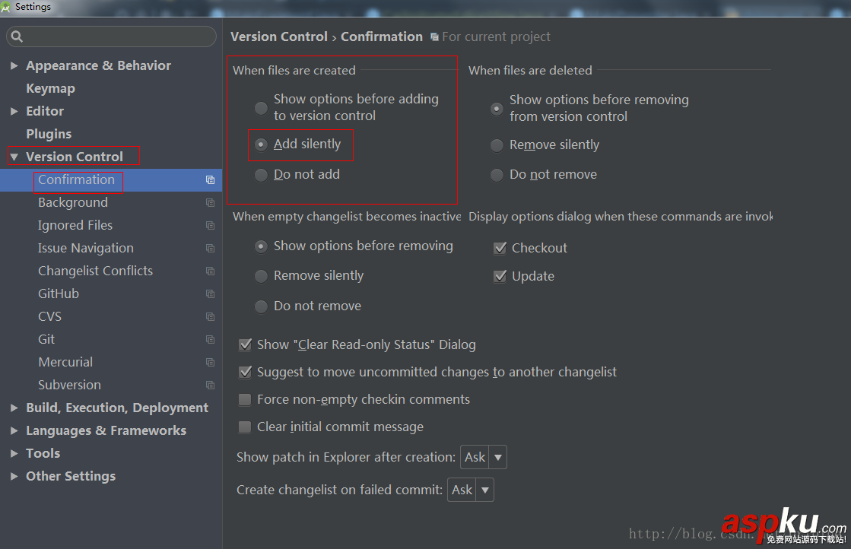Viewport: 851px width, 549px height.
Task: Click the per-project icon beside Subversion
Action: point(210,385)
